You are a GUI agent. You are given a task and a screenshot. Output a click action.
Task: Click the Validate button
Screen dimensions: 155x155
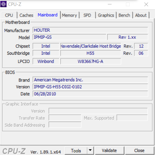(x=109, y=151)
